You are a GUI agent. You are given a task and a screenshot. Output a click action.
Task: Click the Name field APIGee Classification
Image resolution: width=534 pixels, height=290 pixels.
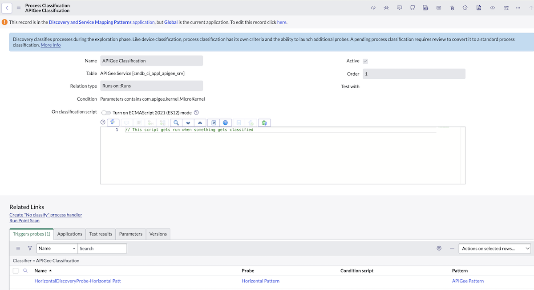(151, 61)
